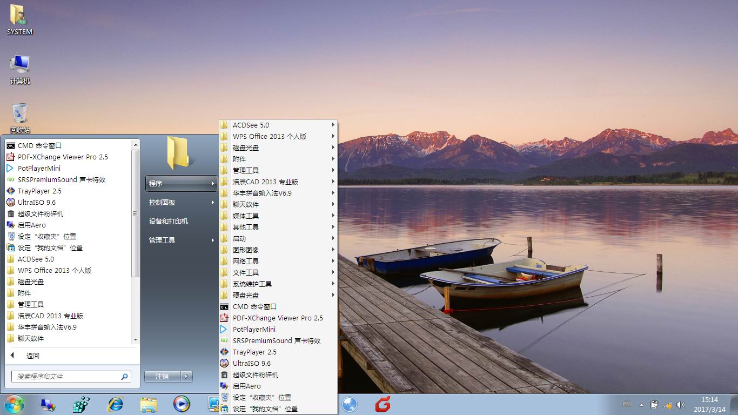The height and width of the screenshot is (415, 738).
Task: Expand 图形图像 in the 程序 submenu
Action: pyautogui.click(x=278, y=250)
